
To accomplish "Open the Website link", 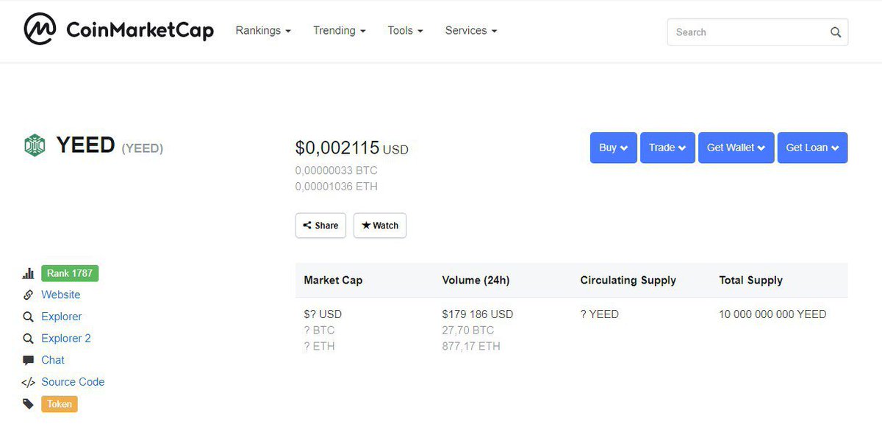I will pyautogui.click(x=61, y=295).
